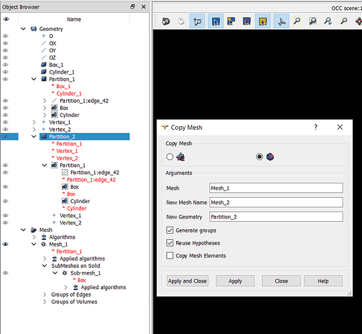
Task: Click the red-crossed disable selection icon
Action: point(247,21)
